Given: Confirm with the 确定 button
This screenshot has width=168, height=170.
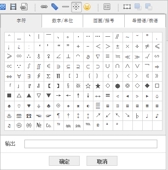Looking at the screenshot, I should 64,161.
